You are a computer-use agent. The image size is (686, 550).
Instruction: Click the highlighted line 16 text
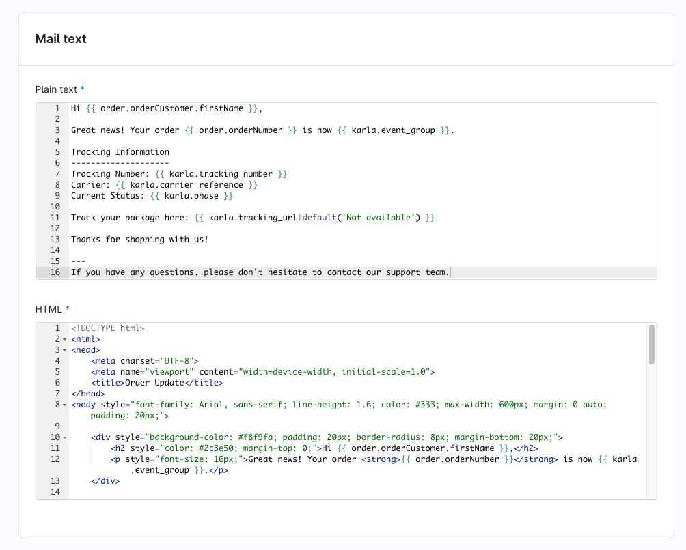click(x=260, y=272)
